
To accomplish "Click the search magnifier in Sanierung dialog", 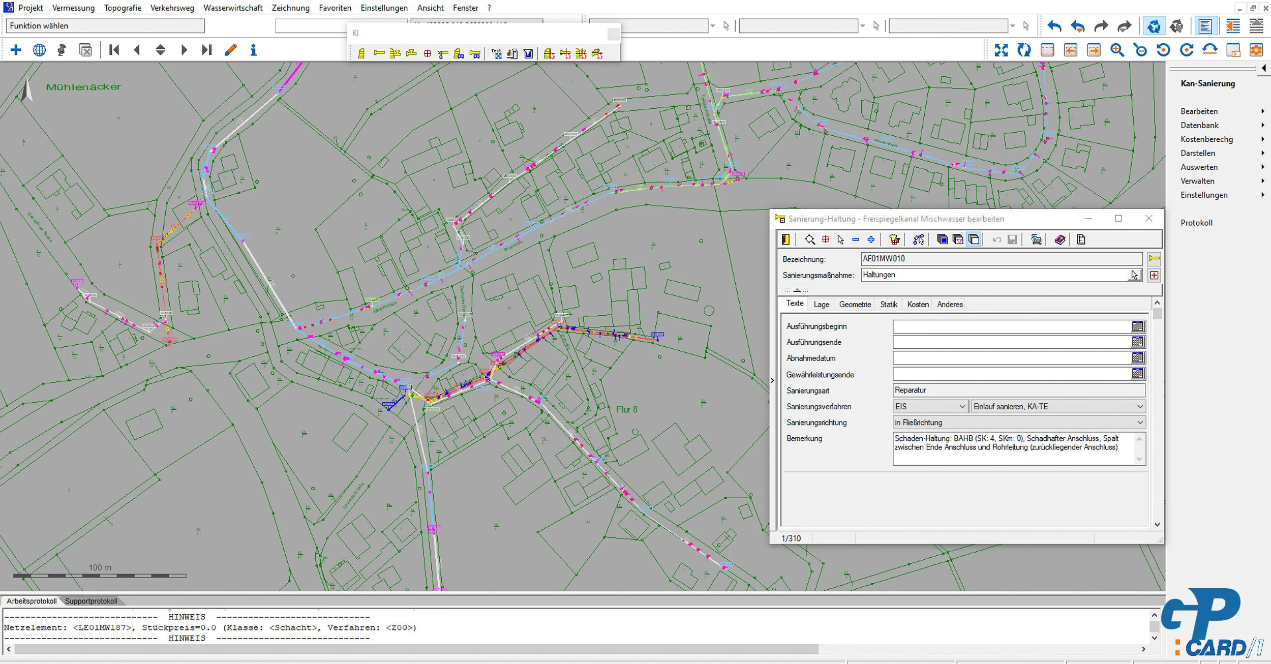I will point(809,239).
